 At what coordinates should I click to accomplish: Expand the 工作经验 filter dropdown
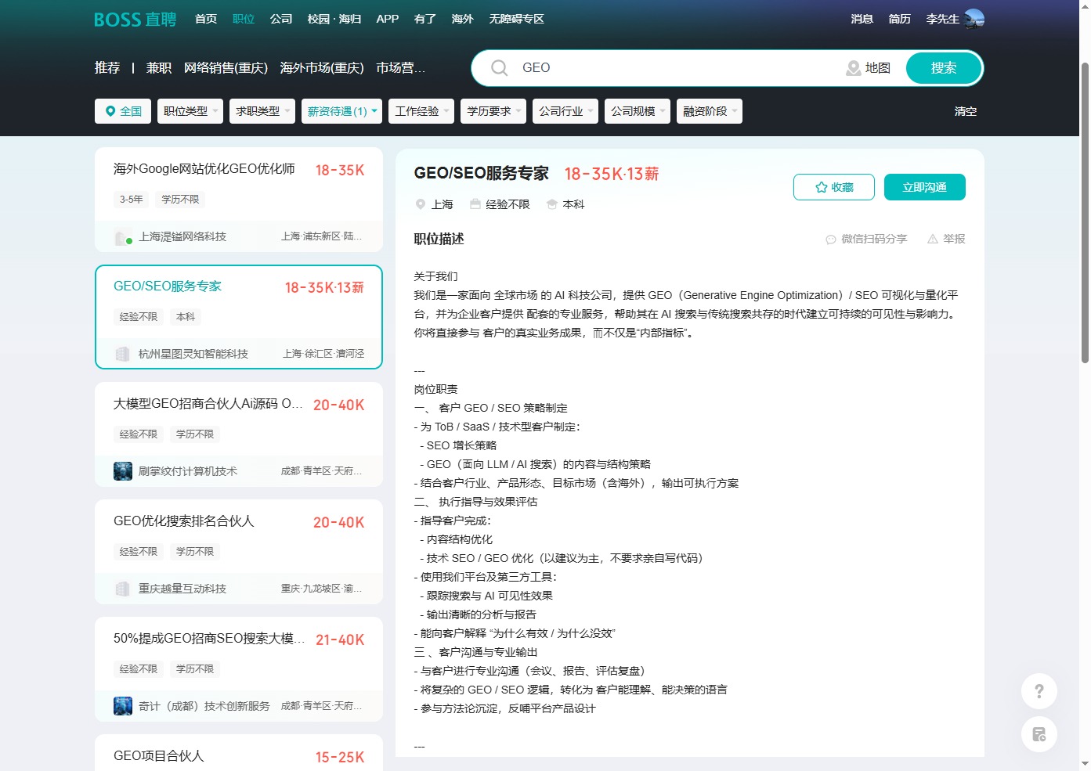[x=421, y=111]
